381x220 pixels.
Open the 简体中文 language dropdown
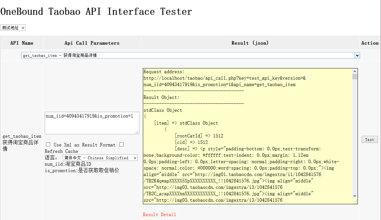[100, 158]
